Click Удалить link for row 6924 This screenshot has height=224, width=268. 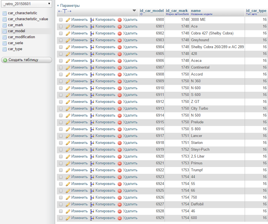[x=130, y=184]
